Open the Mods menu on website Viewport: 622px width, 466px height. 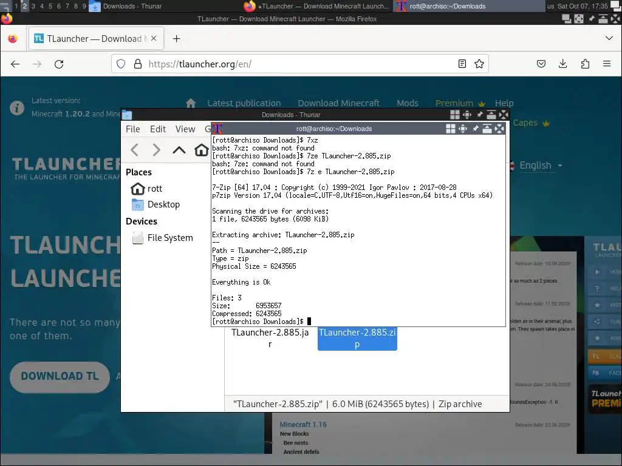[408, 103]
